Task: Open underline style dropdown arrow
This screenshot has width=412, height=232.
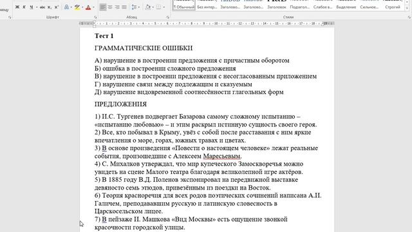Action: click(x=37, y=7)
